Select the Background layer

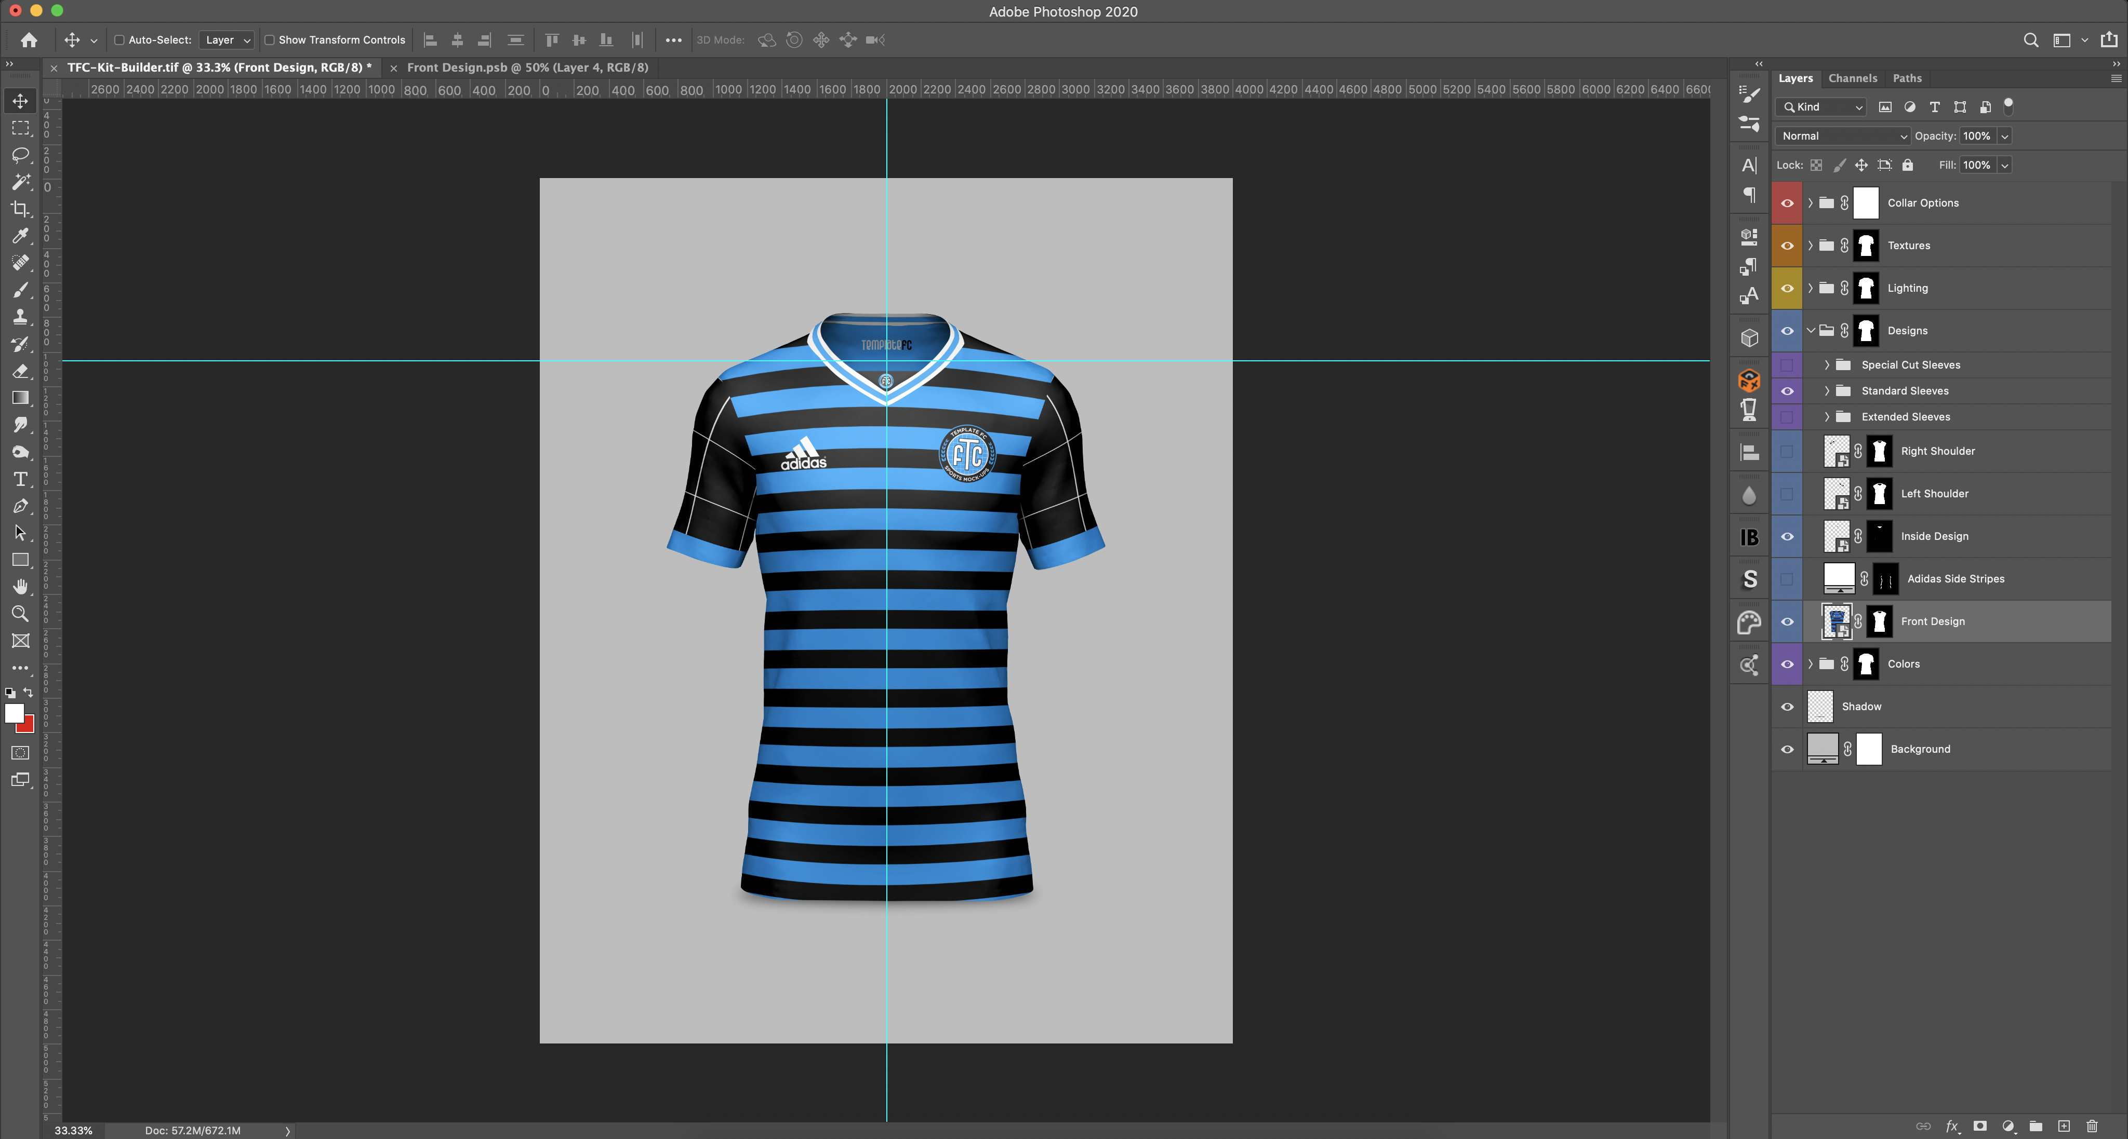[x=1920, y=749]
